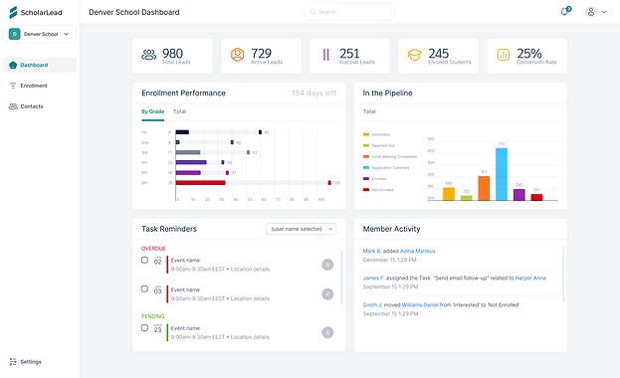Click the Enrolled legend purple swatch
This screenshot has width=620, height=378.
tap(366, 179)
